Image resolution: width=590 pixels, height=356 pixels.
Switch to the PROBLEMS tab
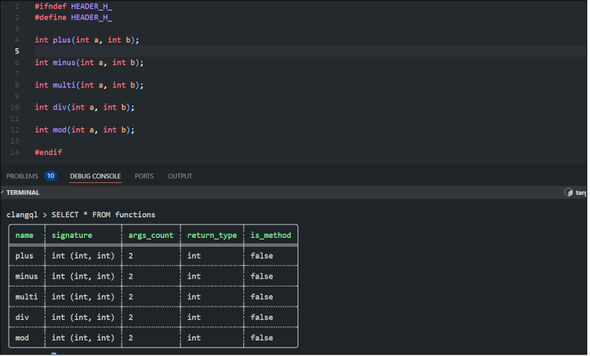(x=22, y=176)
